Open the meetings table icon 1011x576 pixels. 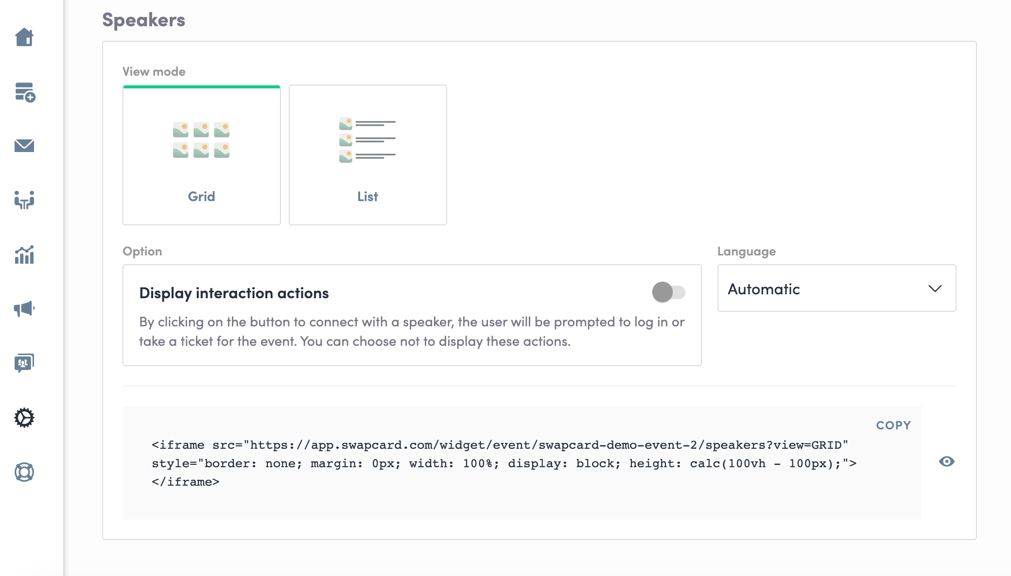[x=24, y=200]
